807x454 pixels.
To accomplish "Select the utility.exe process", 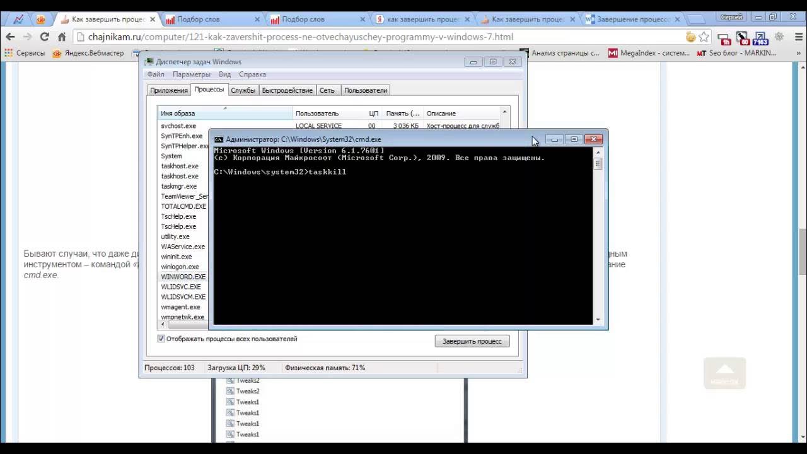I will [x=175, y=237].
